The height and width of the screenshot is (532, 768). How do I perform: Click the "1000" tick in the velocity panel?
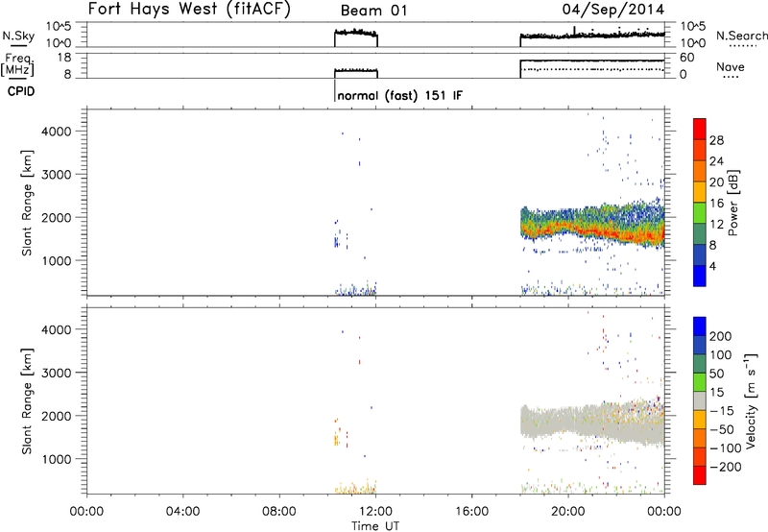(57, 459)
